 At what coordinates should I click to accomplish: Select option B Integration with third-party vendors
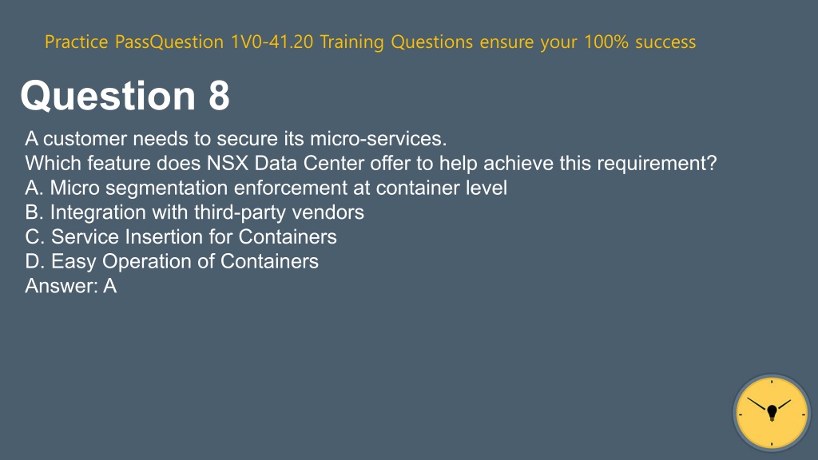click(x=195, y=212)
